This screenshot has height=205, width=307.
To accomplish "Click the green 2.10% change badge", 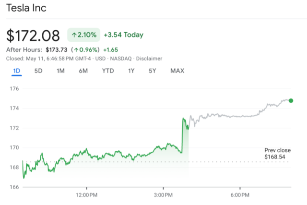I will [x=83, y=35].
